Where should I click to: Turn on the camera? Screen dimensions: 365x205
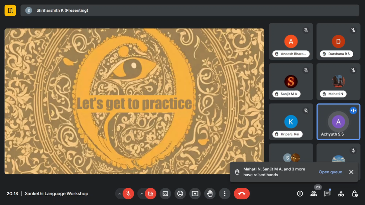[150, 194]
